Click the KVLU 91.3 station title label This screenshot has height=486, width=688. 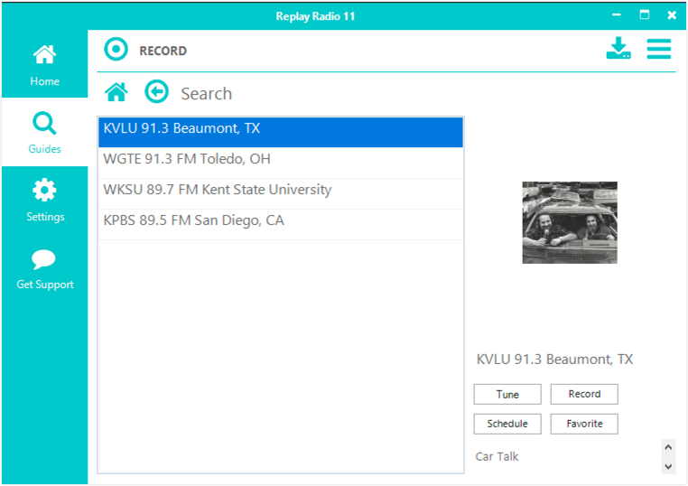[554, 360]
